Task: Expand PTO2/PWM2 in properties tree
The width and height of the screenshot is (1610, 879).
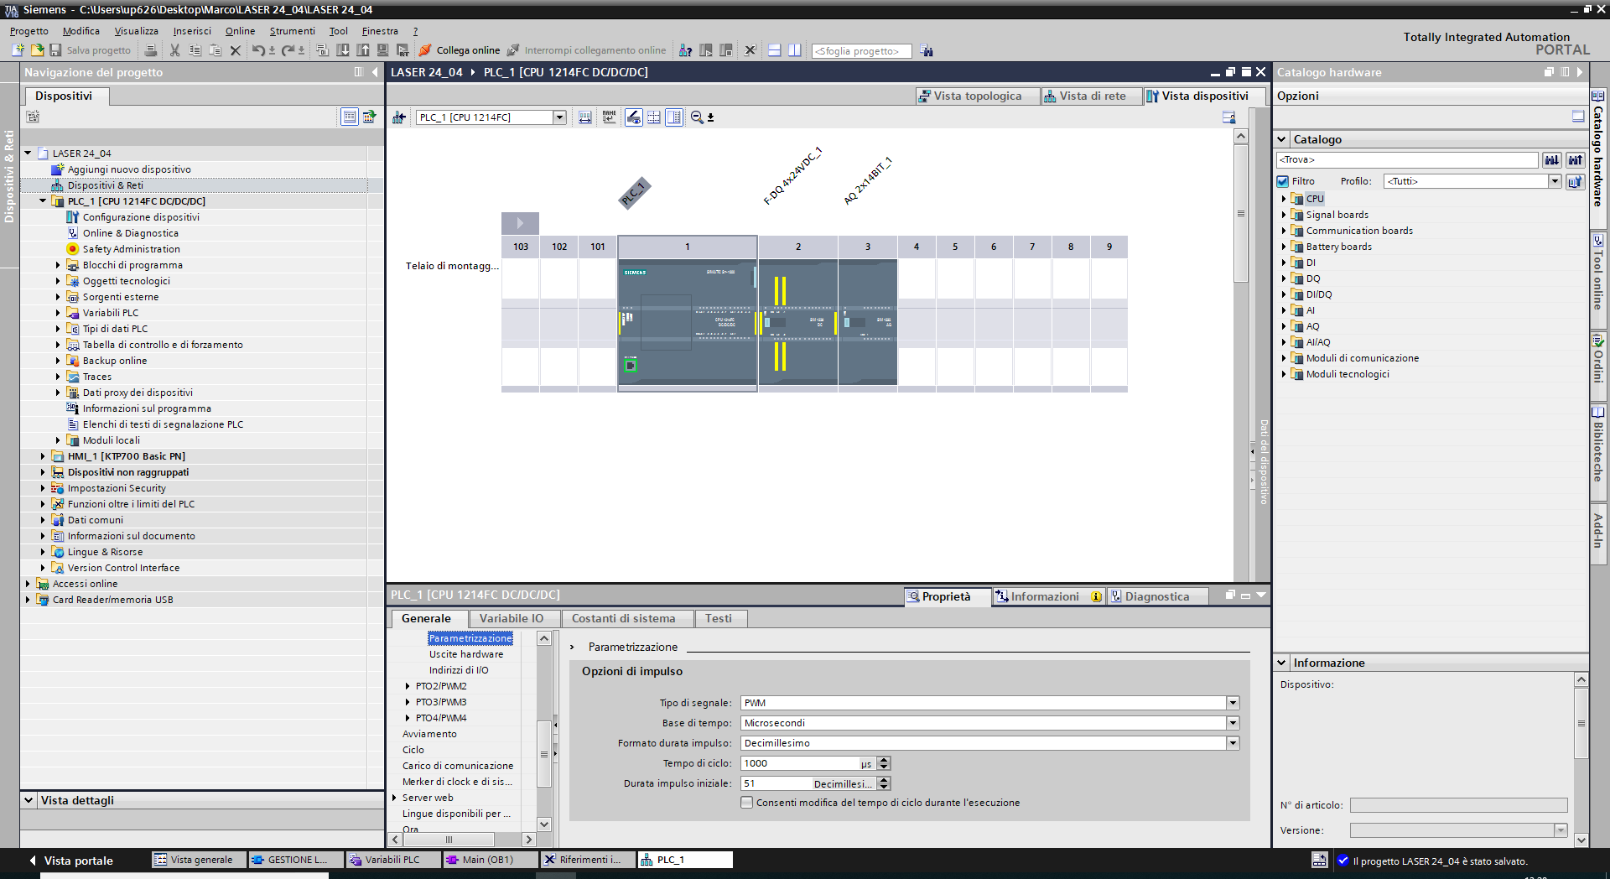Action: tap(408, 686)
